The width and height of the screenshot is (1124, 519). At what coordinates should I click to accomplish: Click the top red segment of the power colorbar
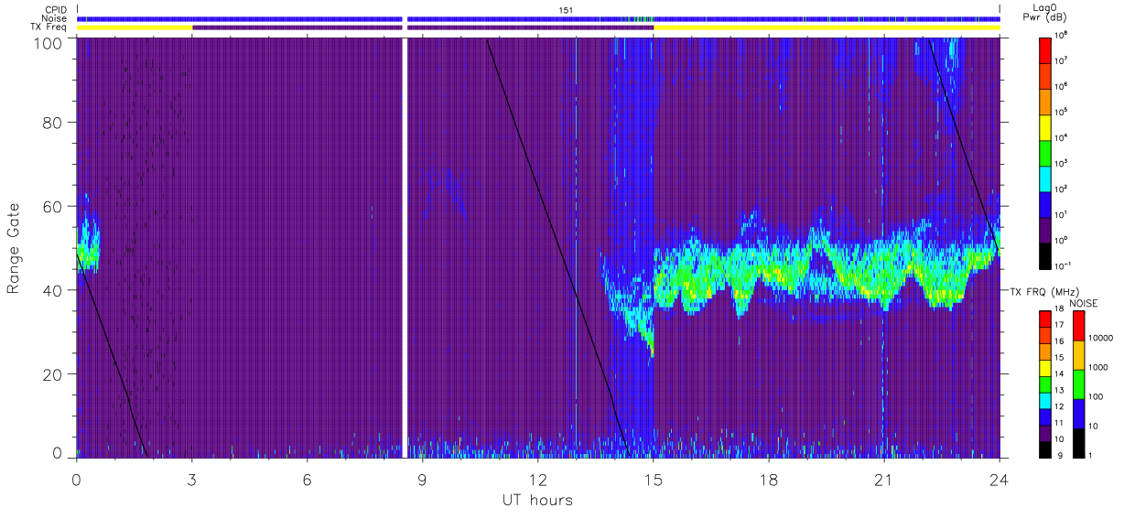[x=1046, y=49]
